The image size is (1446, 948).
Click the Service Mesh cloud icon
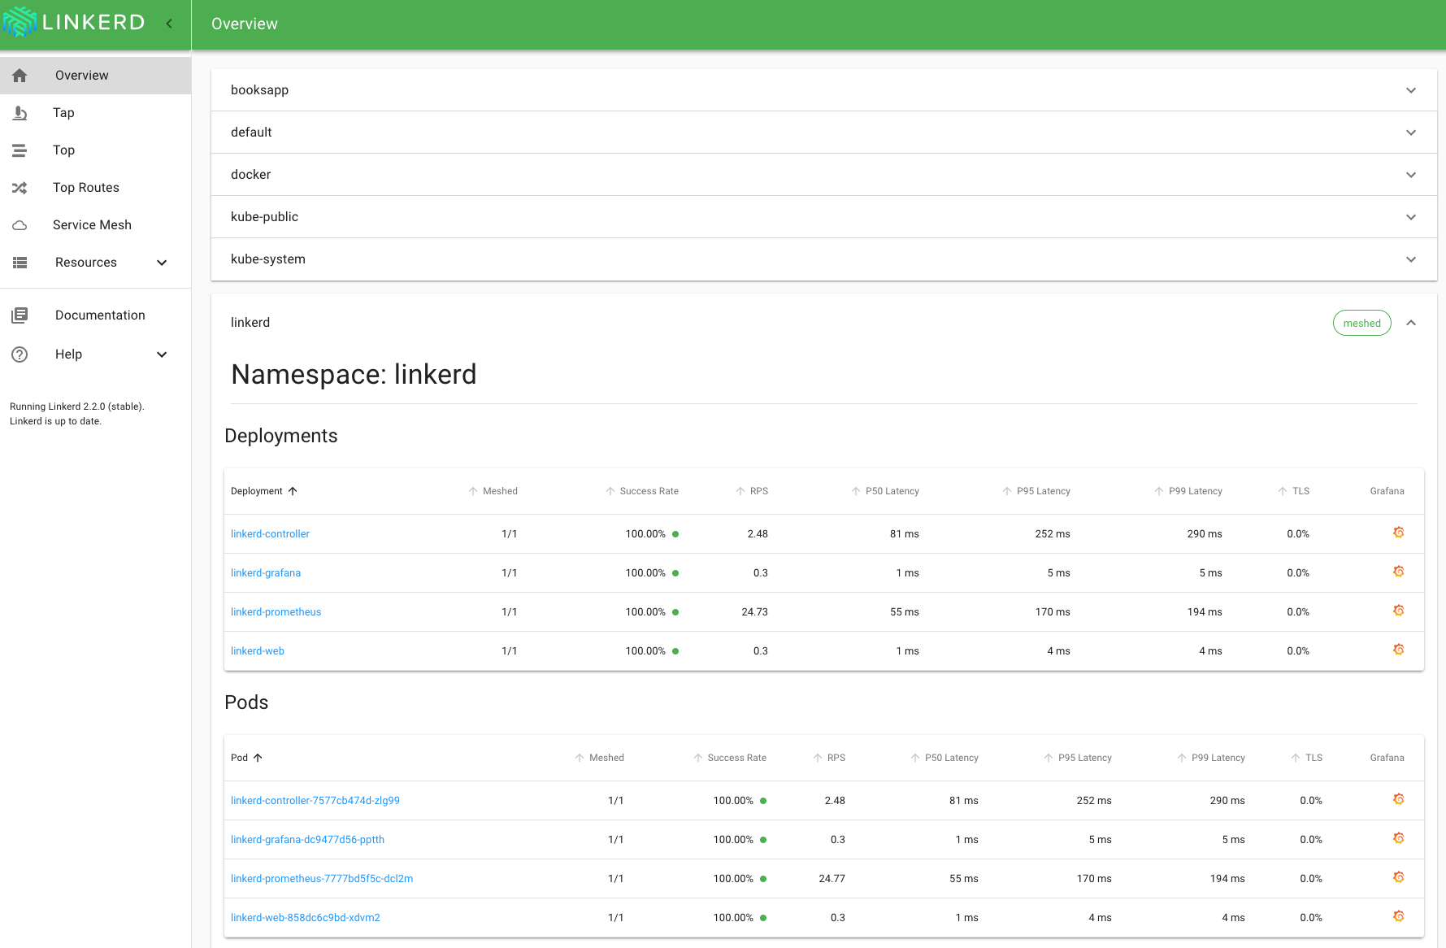(x=20, y=225)
